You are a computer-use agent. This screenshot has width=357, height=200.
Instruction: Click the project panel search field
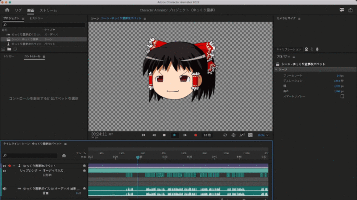(x=44, y=25)
